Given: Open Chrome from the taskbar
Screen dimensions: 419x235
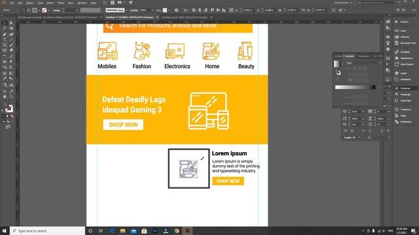Looking at the screenshot, I should pos(176,230).
